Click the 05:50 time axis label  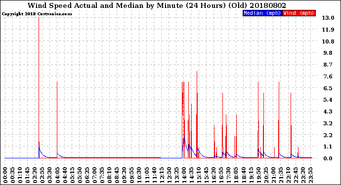click(x=80, y=175)
